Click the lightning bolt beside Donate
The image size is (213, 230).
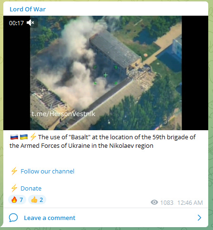14,188
